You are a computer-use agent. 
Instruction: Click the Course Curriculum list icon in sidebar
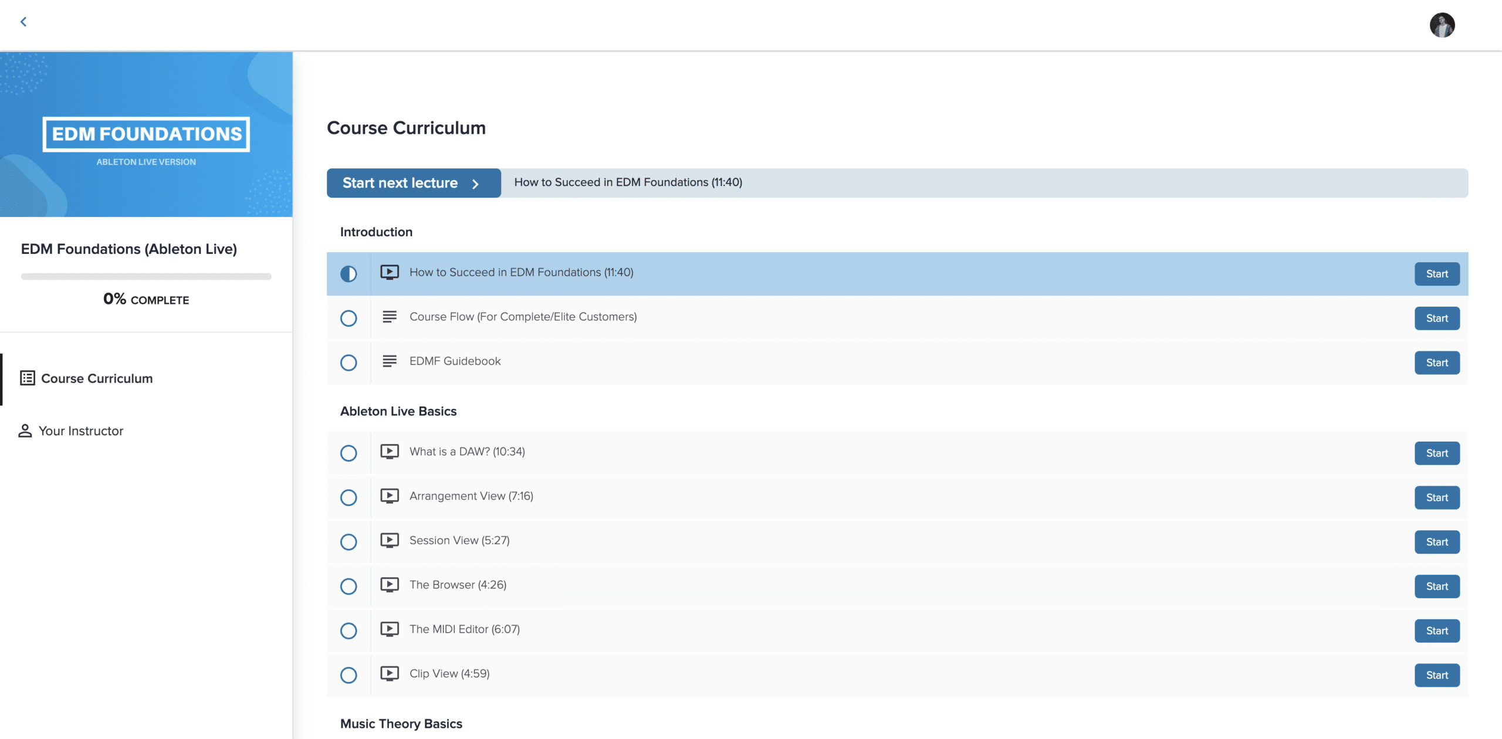[28, 378]
